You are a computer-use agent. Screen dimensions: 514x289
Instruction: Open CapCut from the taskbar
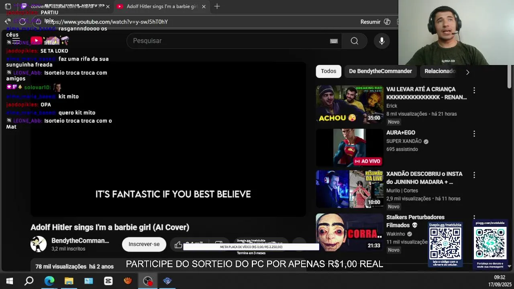pyautogui.click(x=108, y=281)
